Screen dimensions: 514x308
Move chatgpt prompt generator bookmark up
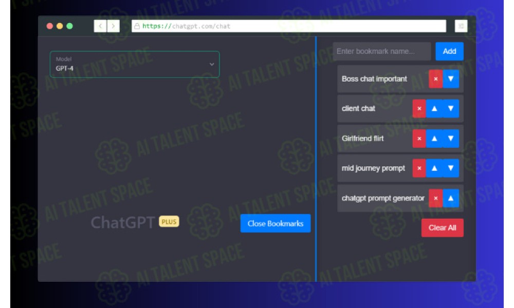(x=451, y=198)
